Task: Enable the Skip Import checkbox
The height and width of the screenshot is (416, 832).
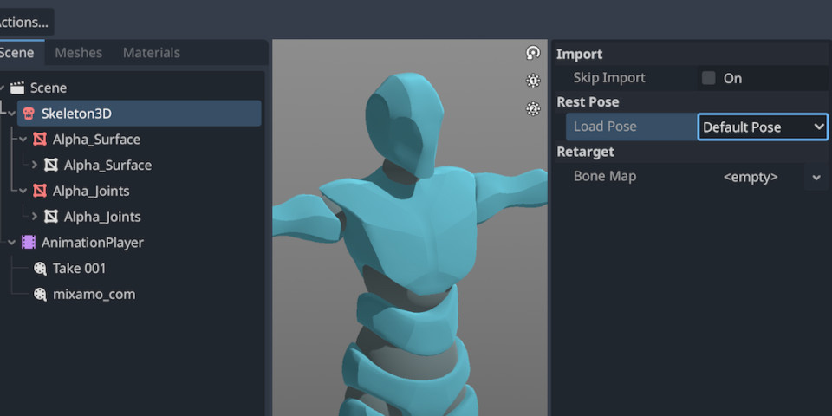Action: 709,78
